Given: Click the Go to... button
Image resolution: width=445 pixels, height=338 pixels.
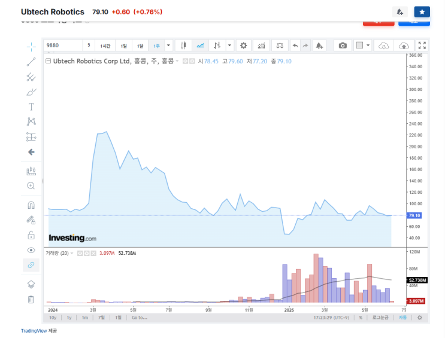Looking at the screenshot, I should pos(140,318).
